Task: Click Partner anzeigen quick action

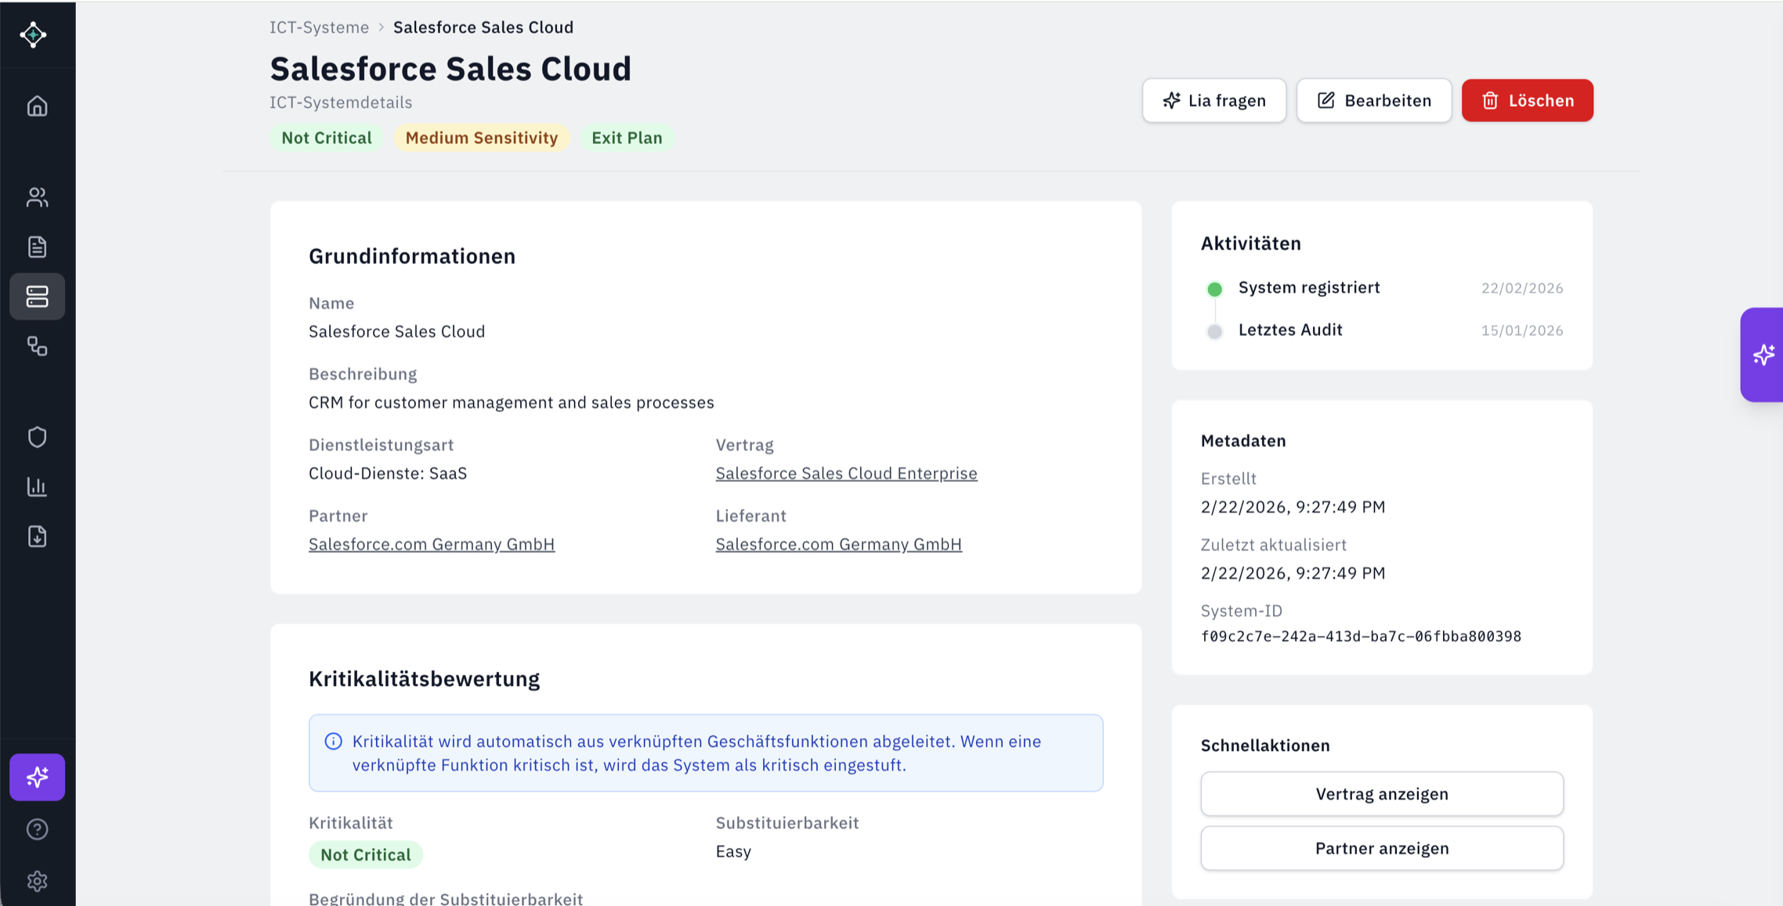Action: (1381, 848)
